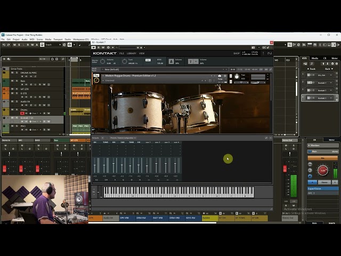This screenshot has width=341, height=256.
Task: Open the Cubase MIDI menu
Action: (32, 39)
